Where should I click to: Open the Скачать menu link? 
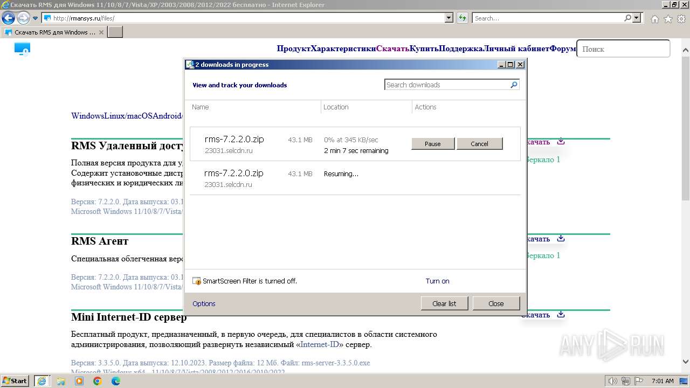click(x=393, y=48)
